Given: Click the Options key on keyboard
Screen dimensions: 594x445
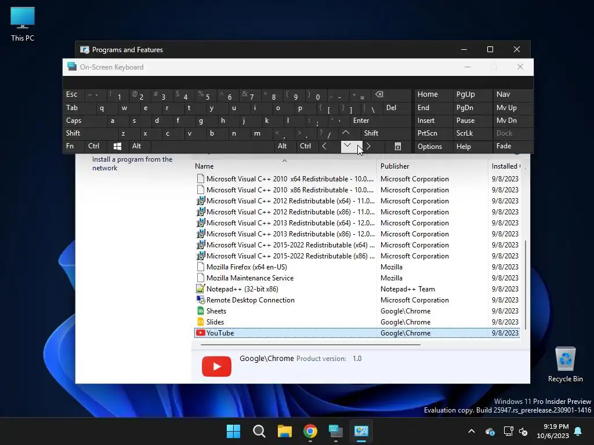Looking at the screenshot, I should (434, 147).
